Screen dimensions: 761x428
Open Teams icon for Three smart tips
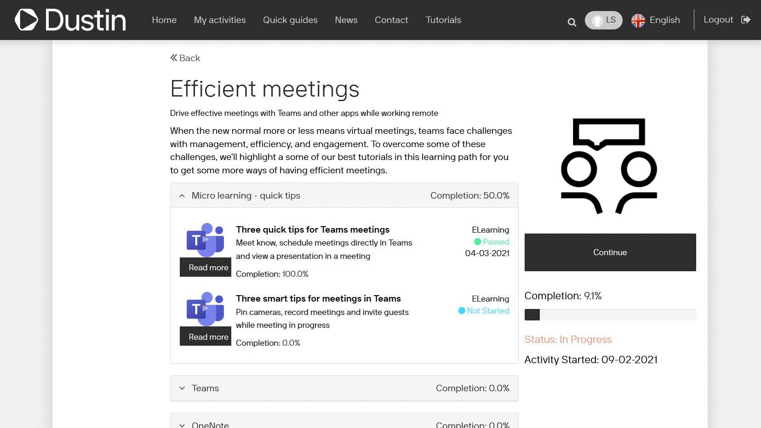[205, 309]
